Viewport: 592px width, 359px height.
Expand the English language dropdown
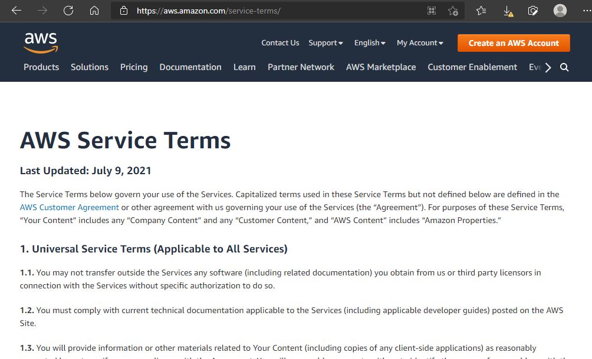[370, 43]
